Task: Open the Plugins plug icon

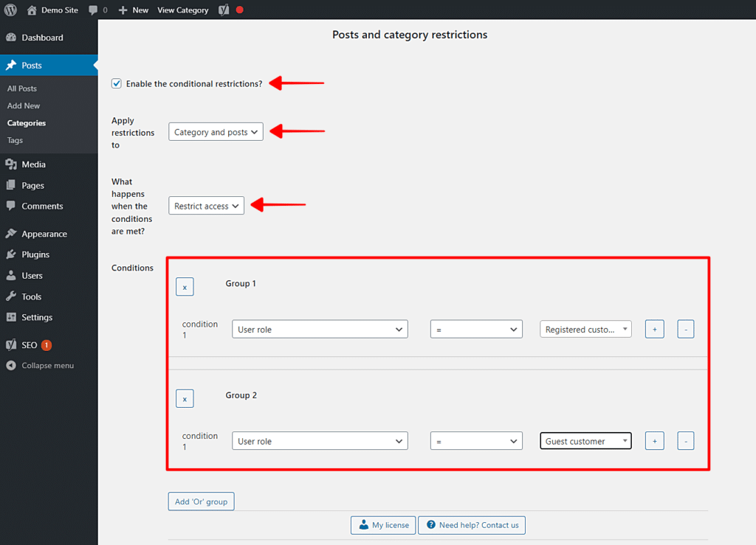Action: (10, 254)
